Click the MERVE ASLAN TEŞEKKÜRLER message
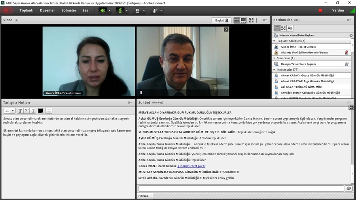 [185, 113]
